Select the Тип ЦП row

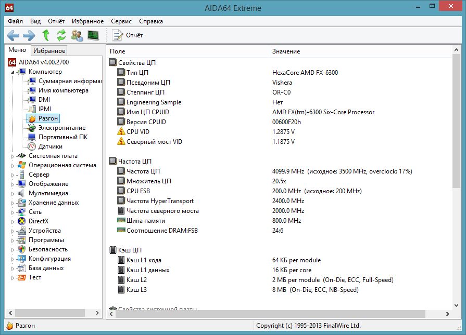[x=280, y=72]
